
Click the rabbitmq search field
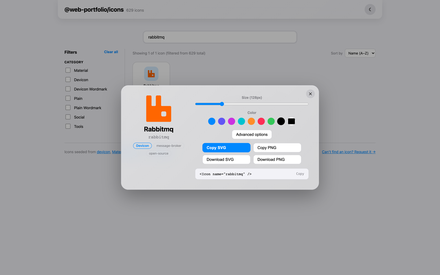coord(220,37)
